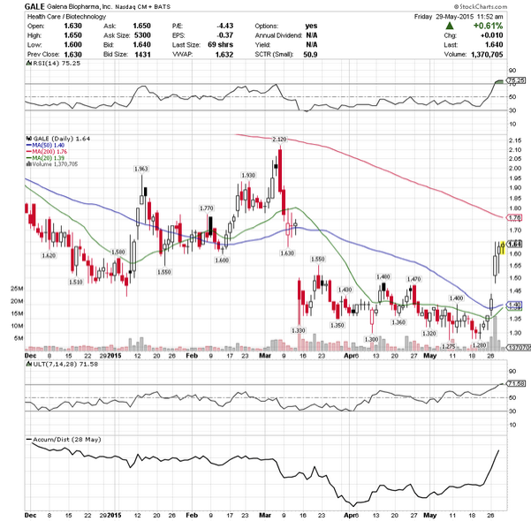The image size is (531, 521).
Task: Click the 1.64 last-price tag on axis
Action: (515, 244)
